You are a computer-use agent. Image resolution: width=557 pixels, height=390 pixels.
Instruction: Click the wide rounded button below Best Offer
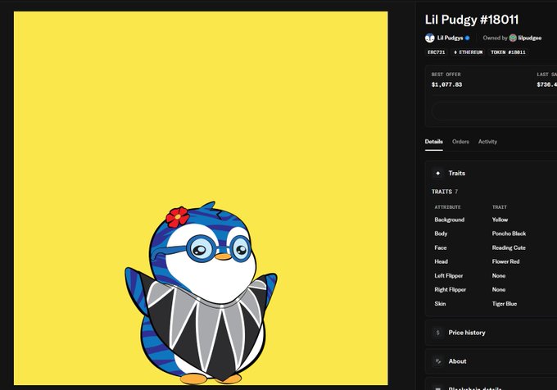494,111
